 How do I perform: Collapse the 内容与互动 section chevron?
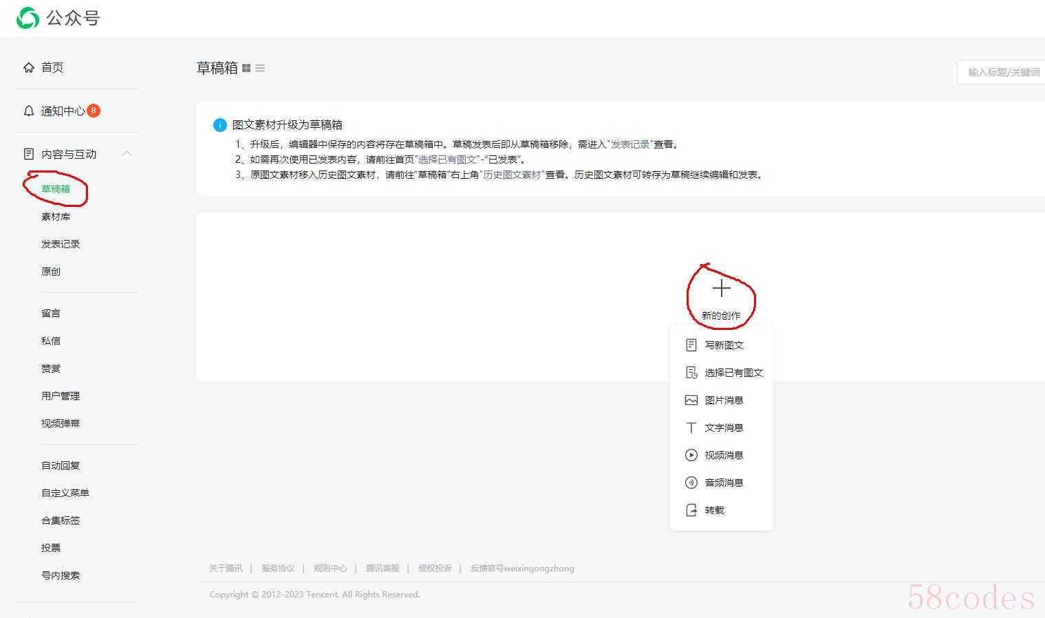[x=127, y=153]
